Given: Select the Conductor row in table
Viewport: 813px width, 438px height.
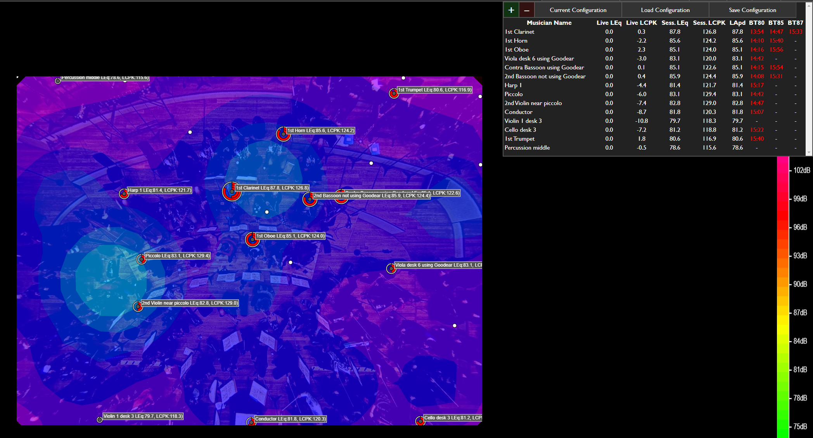Looking at the screenshot, I should coord(654,112).
